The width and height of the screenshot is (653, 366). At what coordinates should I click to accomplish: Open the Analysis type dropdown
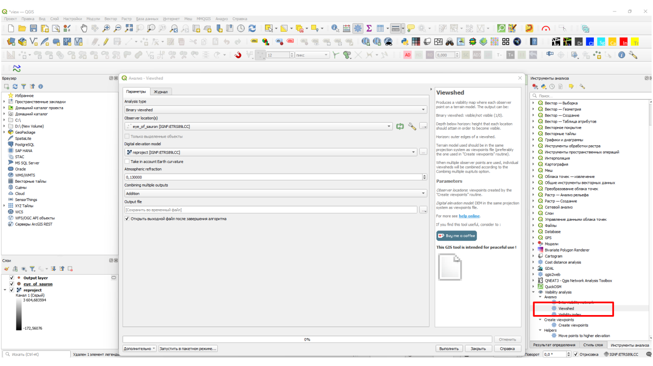click(x=276, y=110)
